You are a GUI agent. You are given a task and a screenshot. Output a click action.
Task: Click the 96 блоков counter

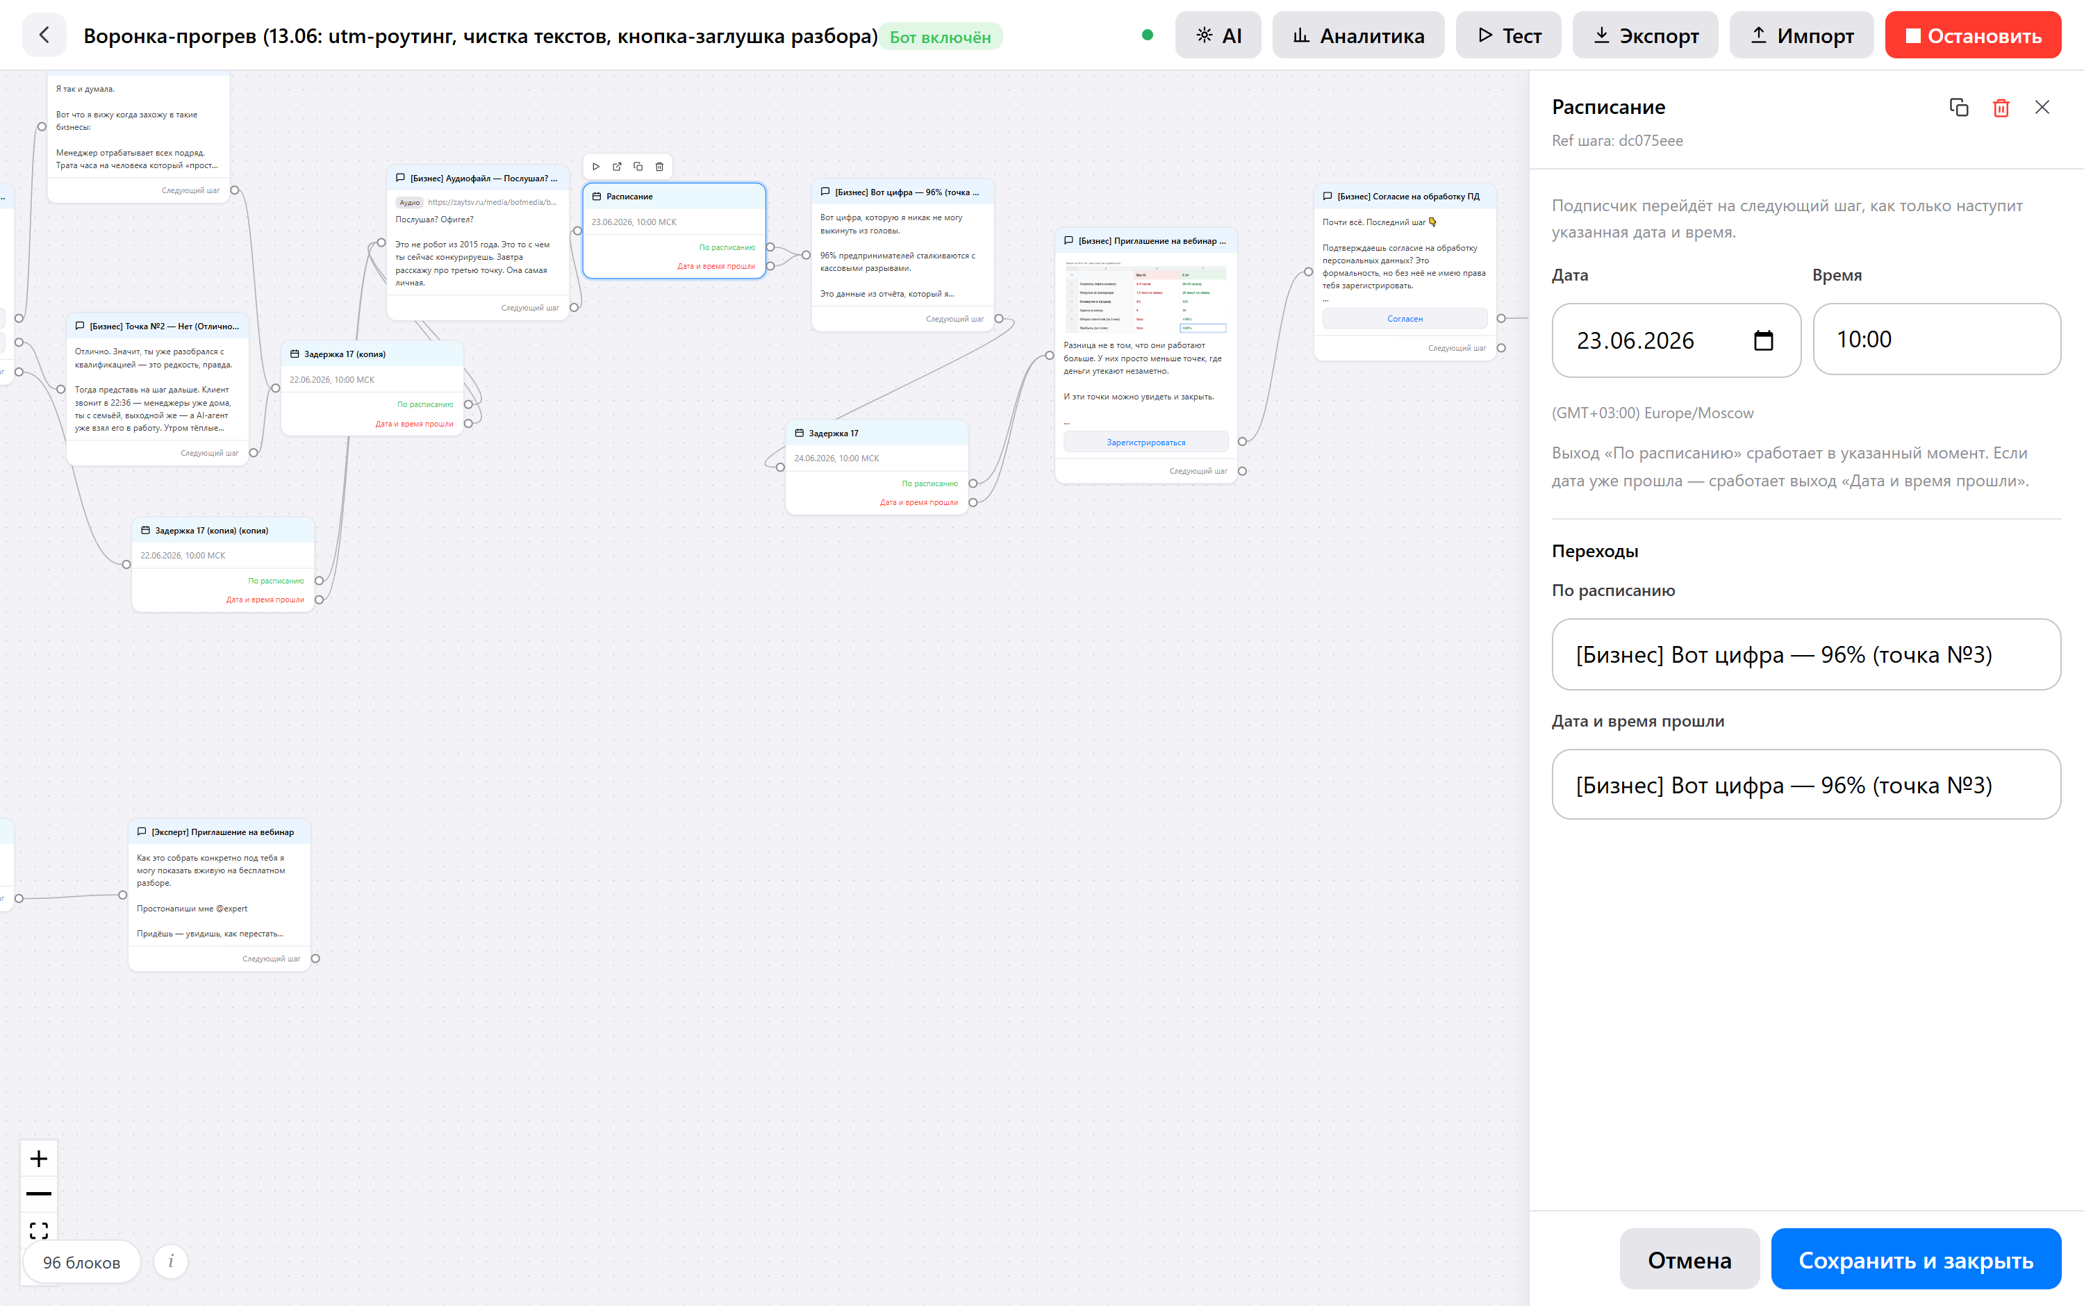tap(82, 1262)
